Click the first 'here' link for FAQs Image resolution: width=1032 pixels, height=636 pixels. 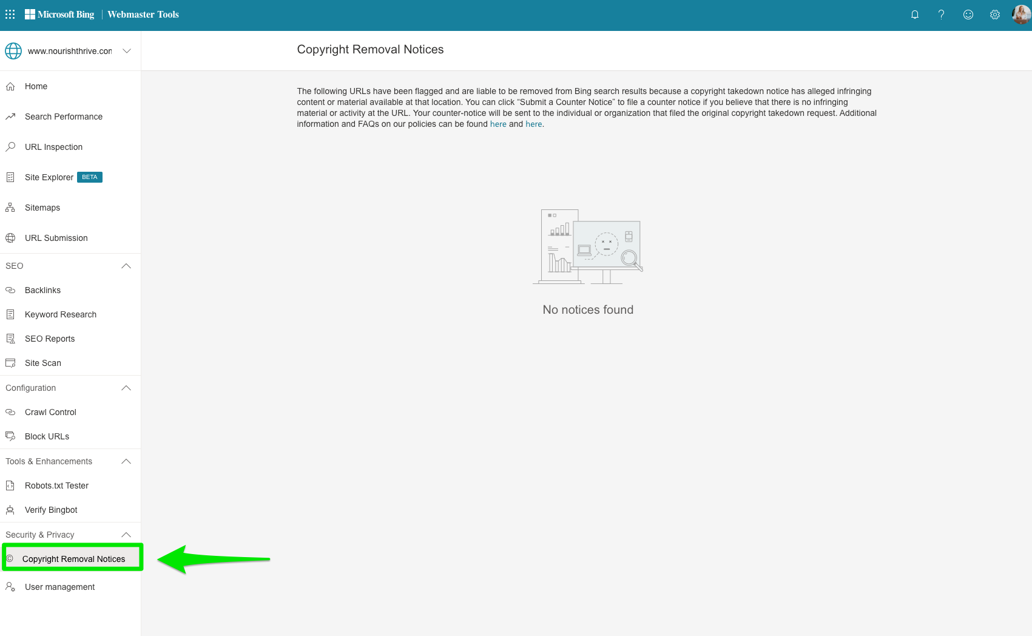point(498,124)
